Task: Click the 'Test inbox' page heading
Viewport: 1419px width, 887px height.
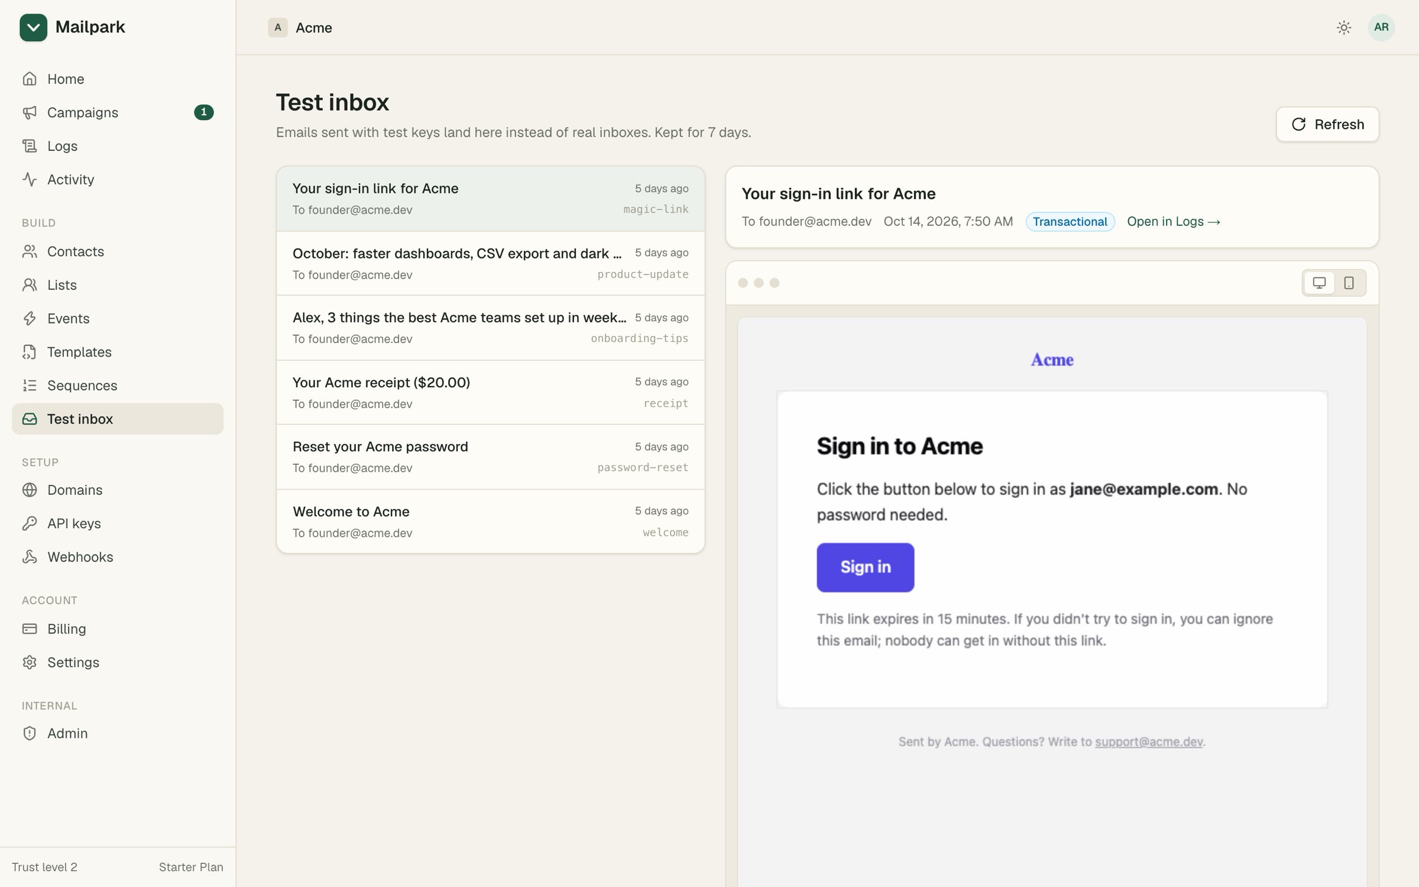Action: [332, 102]
